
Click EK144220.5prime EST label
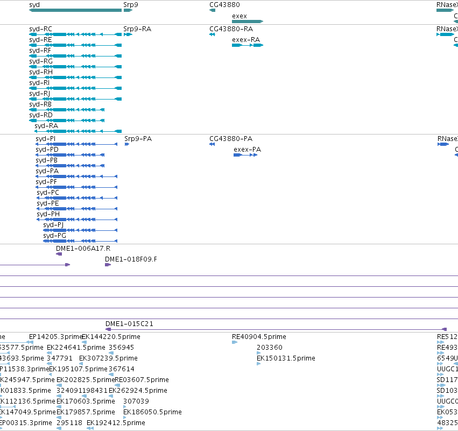[x=111, y=337]
